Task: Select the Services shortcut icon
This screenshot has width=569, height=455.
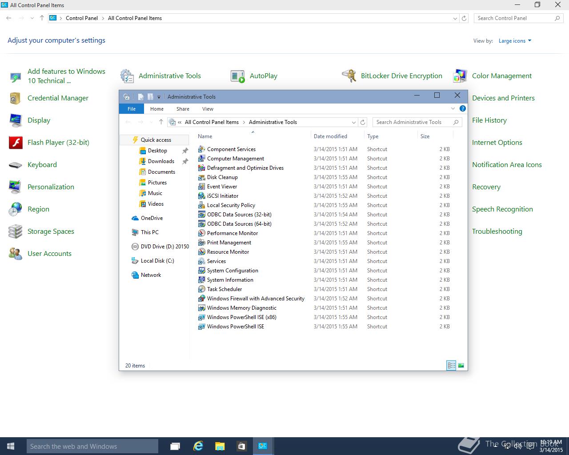Action: (201, 261)
